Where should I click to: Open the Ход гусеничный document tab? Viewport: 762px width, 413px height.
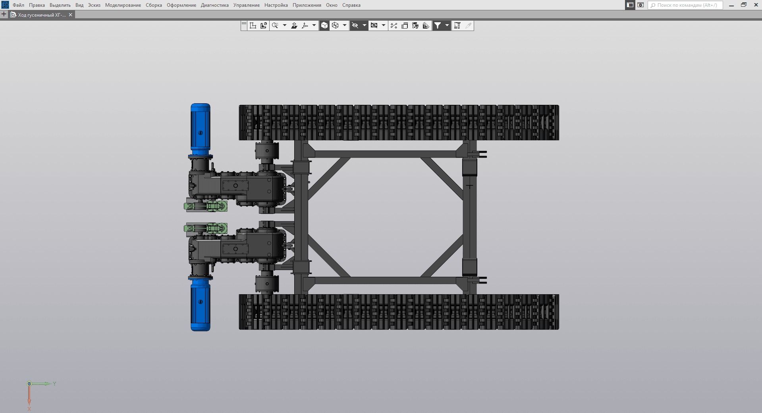coord(41,15)
